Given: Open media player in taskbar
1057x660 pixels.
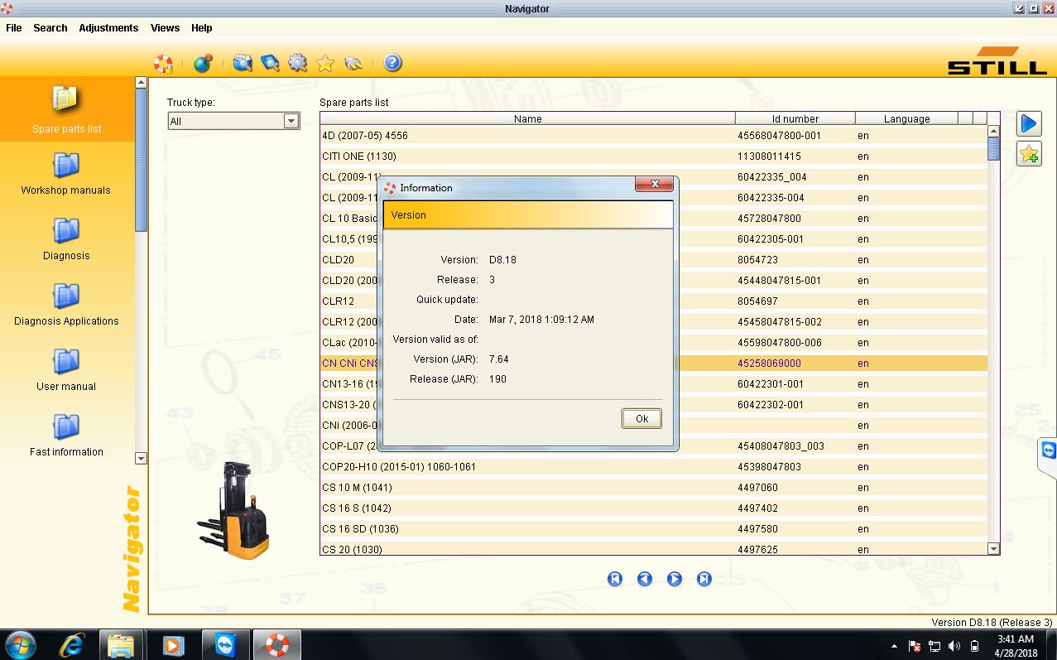Looking at the screenshot, I should click(172, 644).
